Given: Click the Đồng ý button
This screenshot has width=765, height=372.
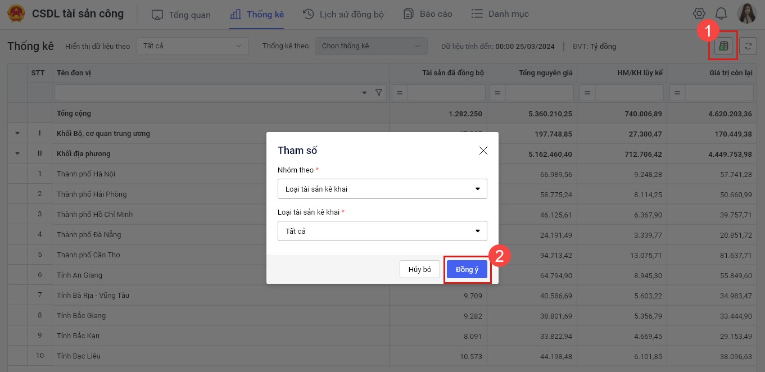Looking at the screenshot, I should 467,270.
